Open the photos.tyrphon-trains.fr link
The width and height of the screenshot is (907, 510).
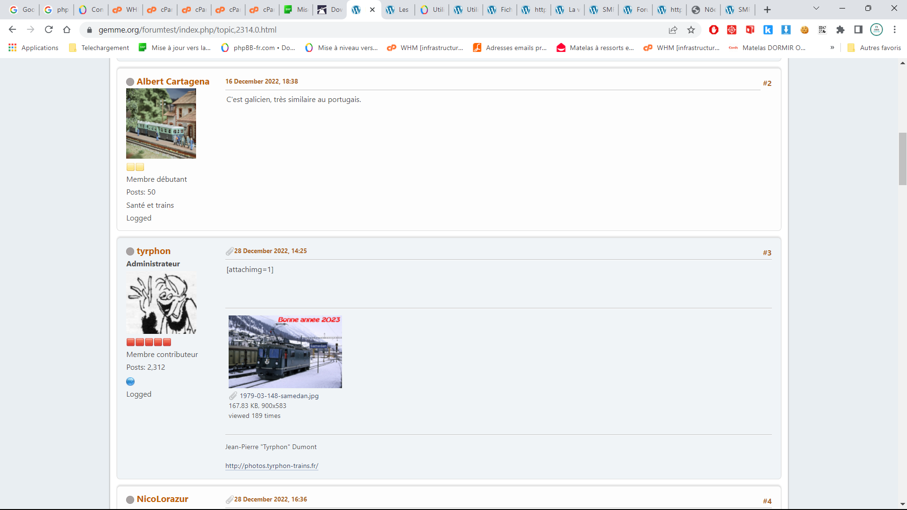pyautogui.click(x=272, y=466)
